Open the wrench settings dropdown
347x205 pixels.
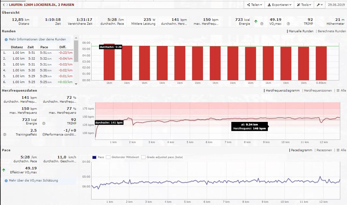tap(320, 5)
